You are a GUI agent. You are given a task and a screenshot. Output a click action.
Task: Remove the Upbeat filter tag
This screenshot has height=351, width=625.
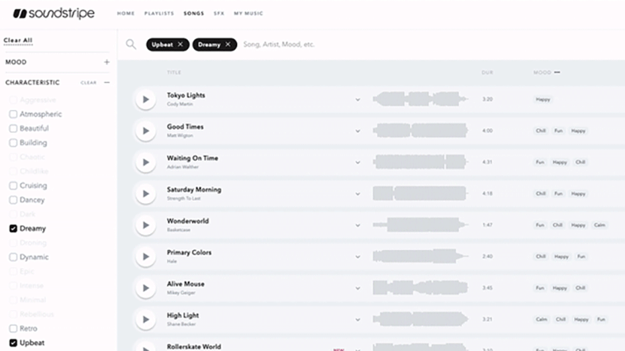tap(180, 44)
